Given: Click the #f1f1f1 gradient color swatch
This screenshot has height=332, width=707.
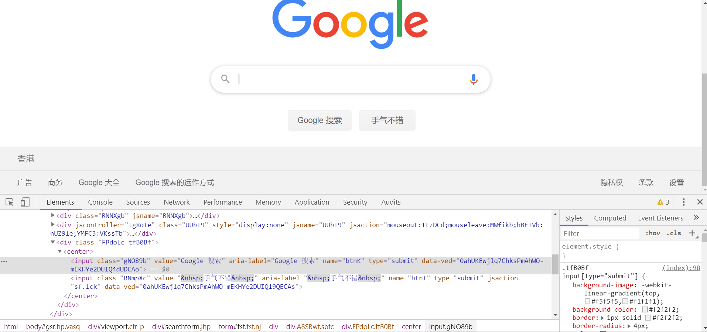Looking at the screenshot, I should click(625, 301).
